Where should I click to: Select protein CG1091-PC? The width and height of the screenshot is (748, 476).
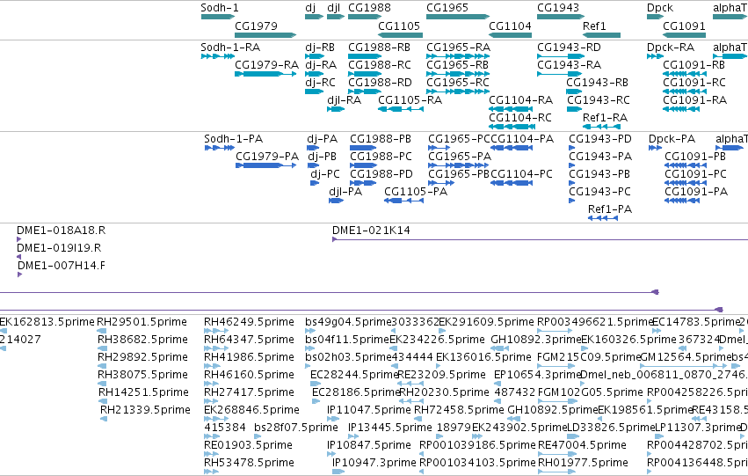click(695, 174)
